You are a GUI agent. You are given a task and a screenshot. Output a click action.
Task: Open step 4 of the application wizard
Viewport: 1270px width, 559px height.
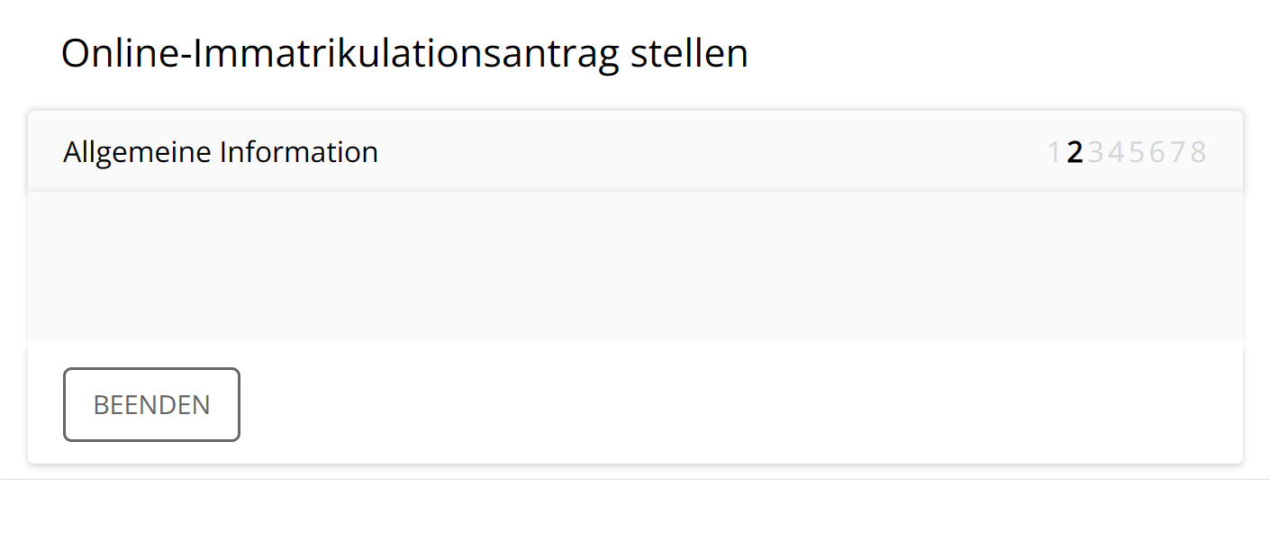(1116, 152)
